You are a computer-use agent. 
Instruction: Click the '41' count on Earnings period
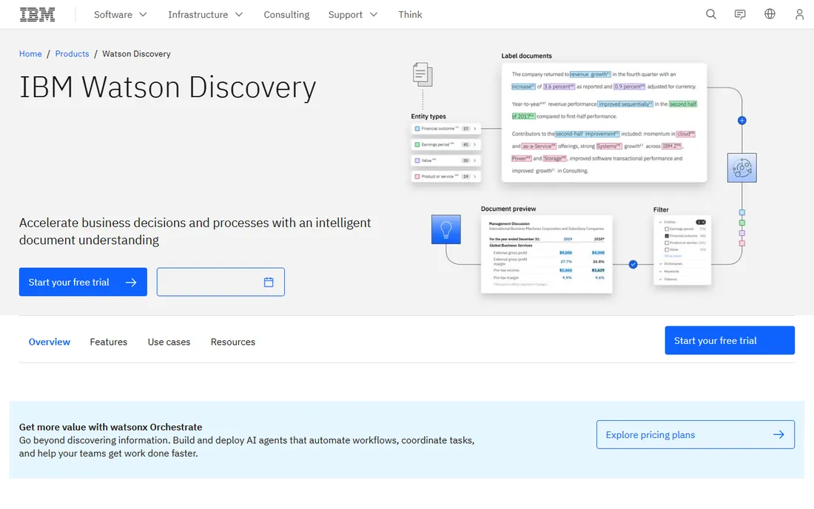point(465,145)
